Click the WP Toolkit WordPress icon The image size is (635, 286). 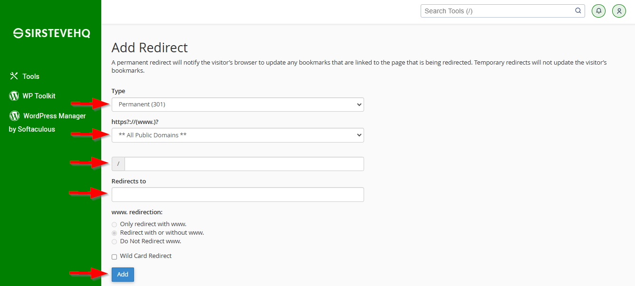[x=14, y=96]
